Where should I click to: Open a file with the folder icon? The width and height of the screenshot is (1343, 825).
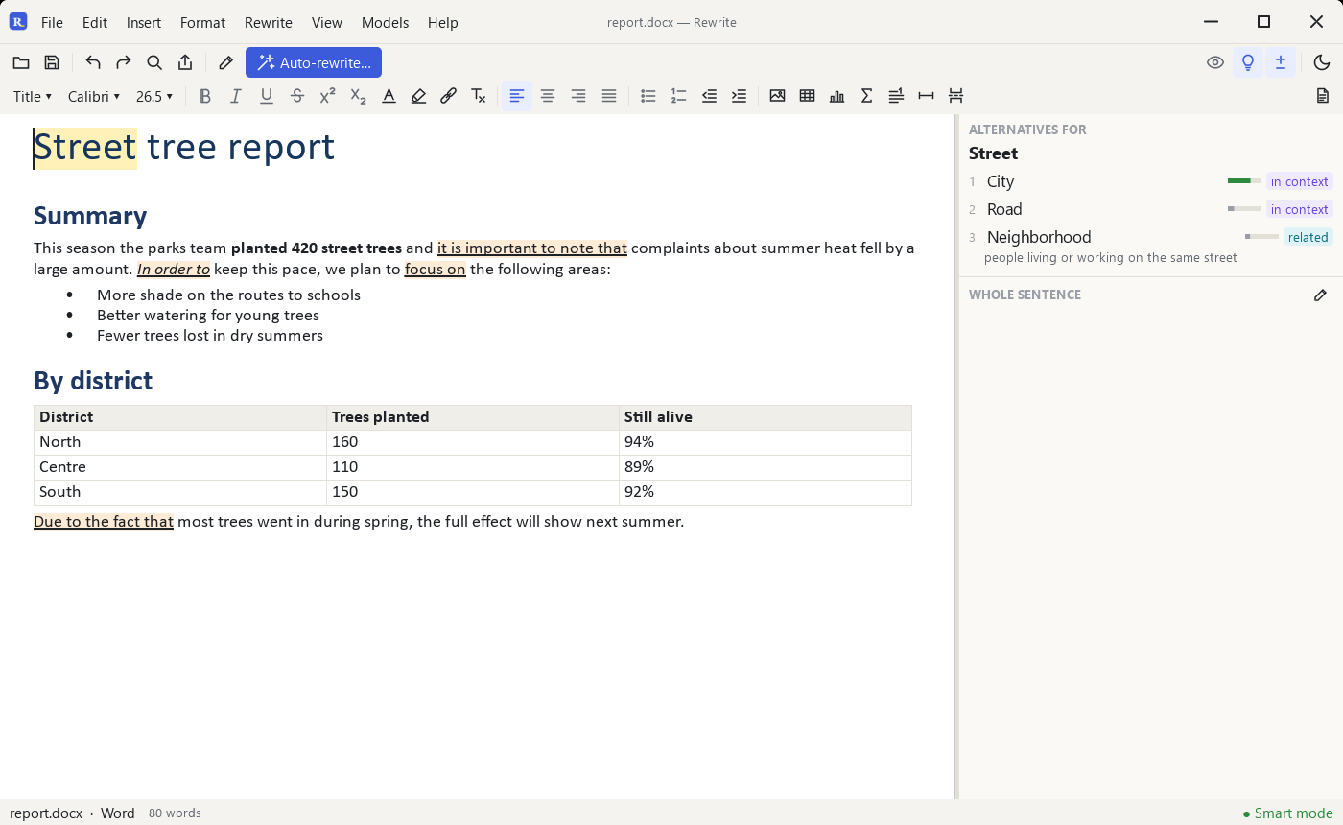pyautogui.click(x=21, y=63)
